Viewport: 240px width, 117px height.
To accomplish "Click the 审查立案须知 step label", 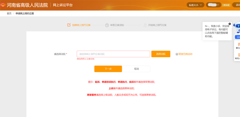I will pos(117,25).
